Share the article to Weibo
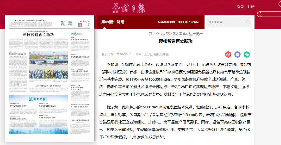Screen dimensions: 281x145 228,54
